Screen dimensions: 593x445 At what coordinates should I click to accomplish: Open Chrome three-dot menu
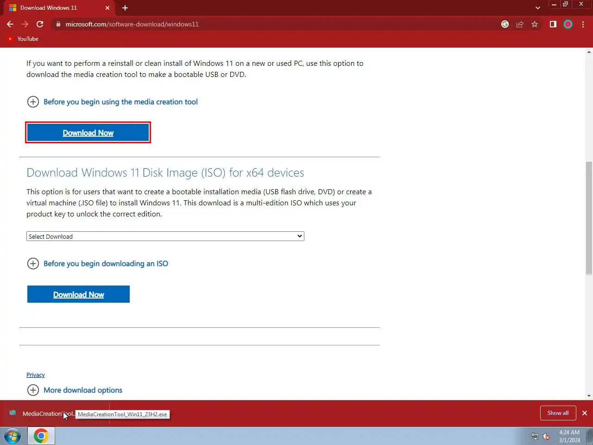click(x=583, y=24)
